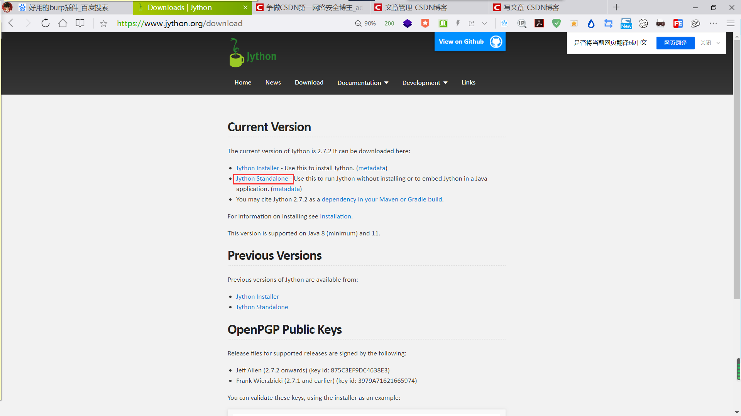Open View on Github button
The image size is (741, 416).
click(470, 42)
